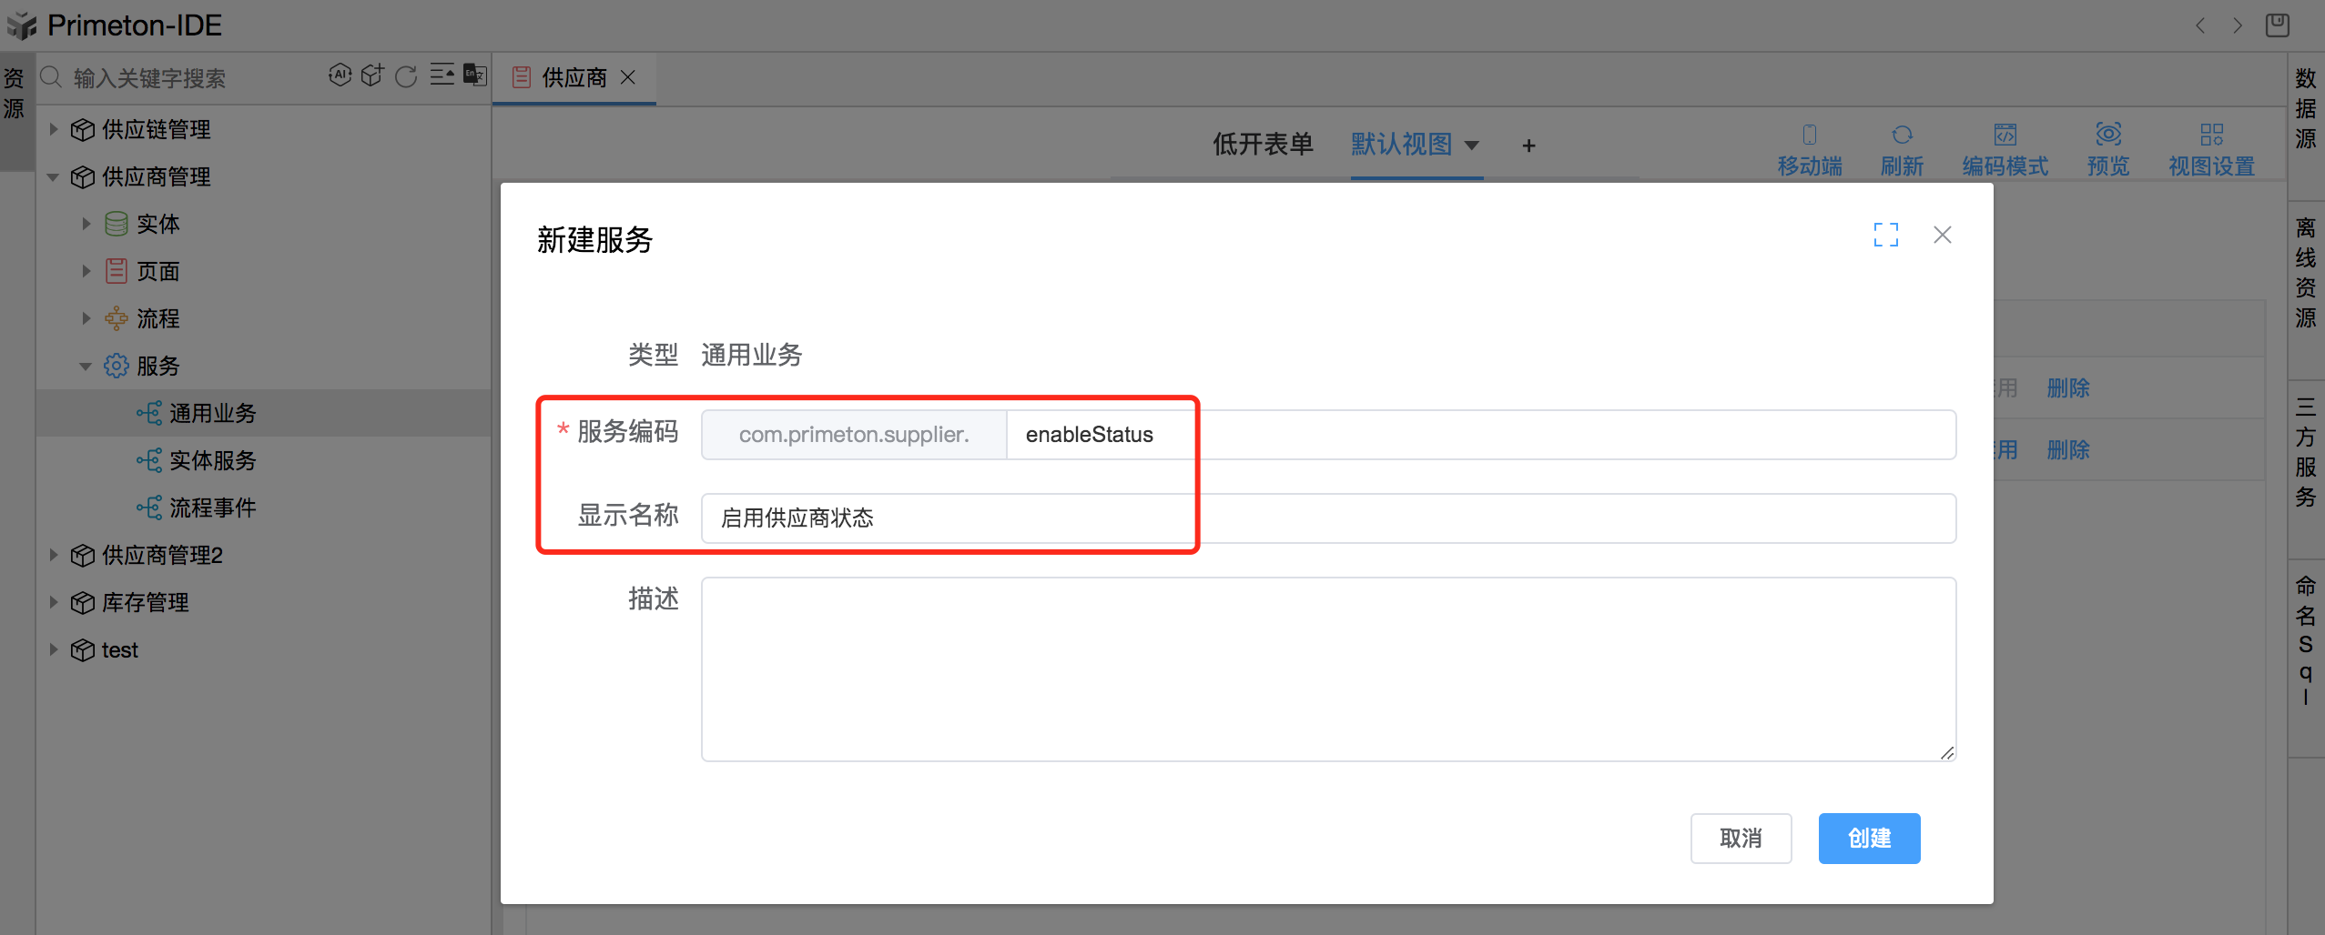
Task: Expand the 供应链管理 tree node
Action: coord(53,129)
